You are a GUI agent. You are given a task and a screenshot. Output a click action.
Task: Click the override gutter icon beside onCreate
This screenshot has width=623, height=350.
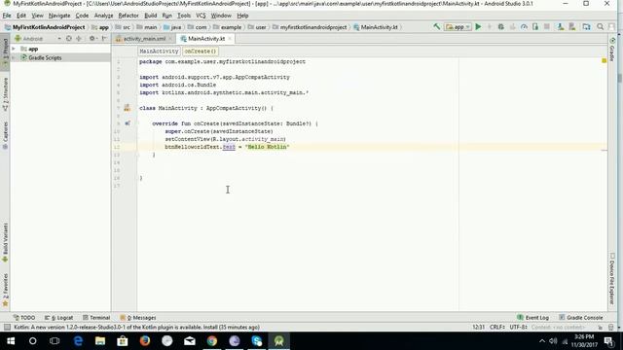point(128,123)
